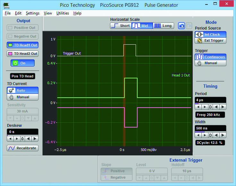Click the undo arrow icon beside Horizontal Scale
This screenshot has width=236, height=186.
point(181,26)
